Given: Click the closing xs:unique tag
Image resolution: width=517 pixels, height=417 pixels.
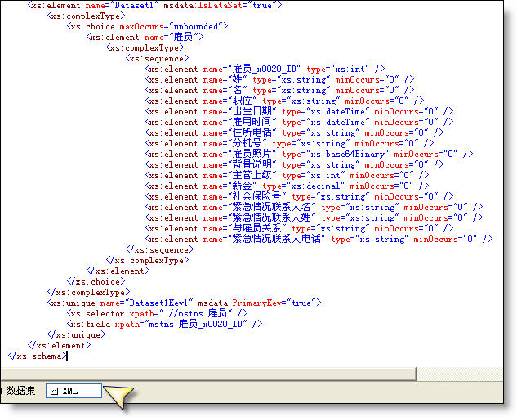Looking at the screenshot, I should [x=77, y=334].
